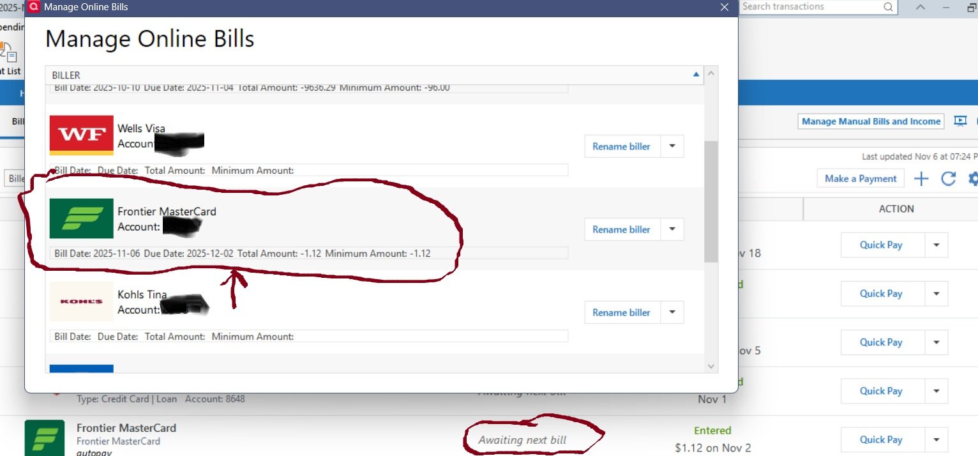Click the collapse chevron in the top bar

click(x=921, y=7)
